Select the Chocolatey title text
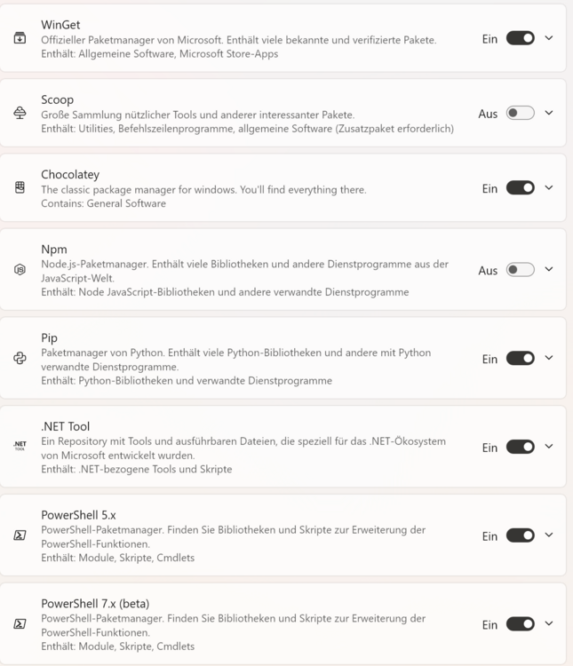The image size is (573, 666). pyautogui.click(x=70, y=174)
